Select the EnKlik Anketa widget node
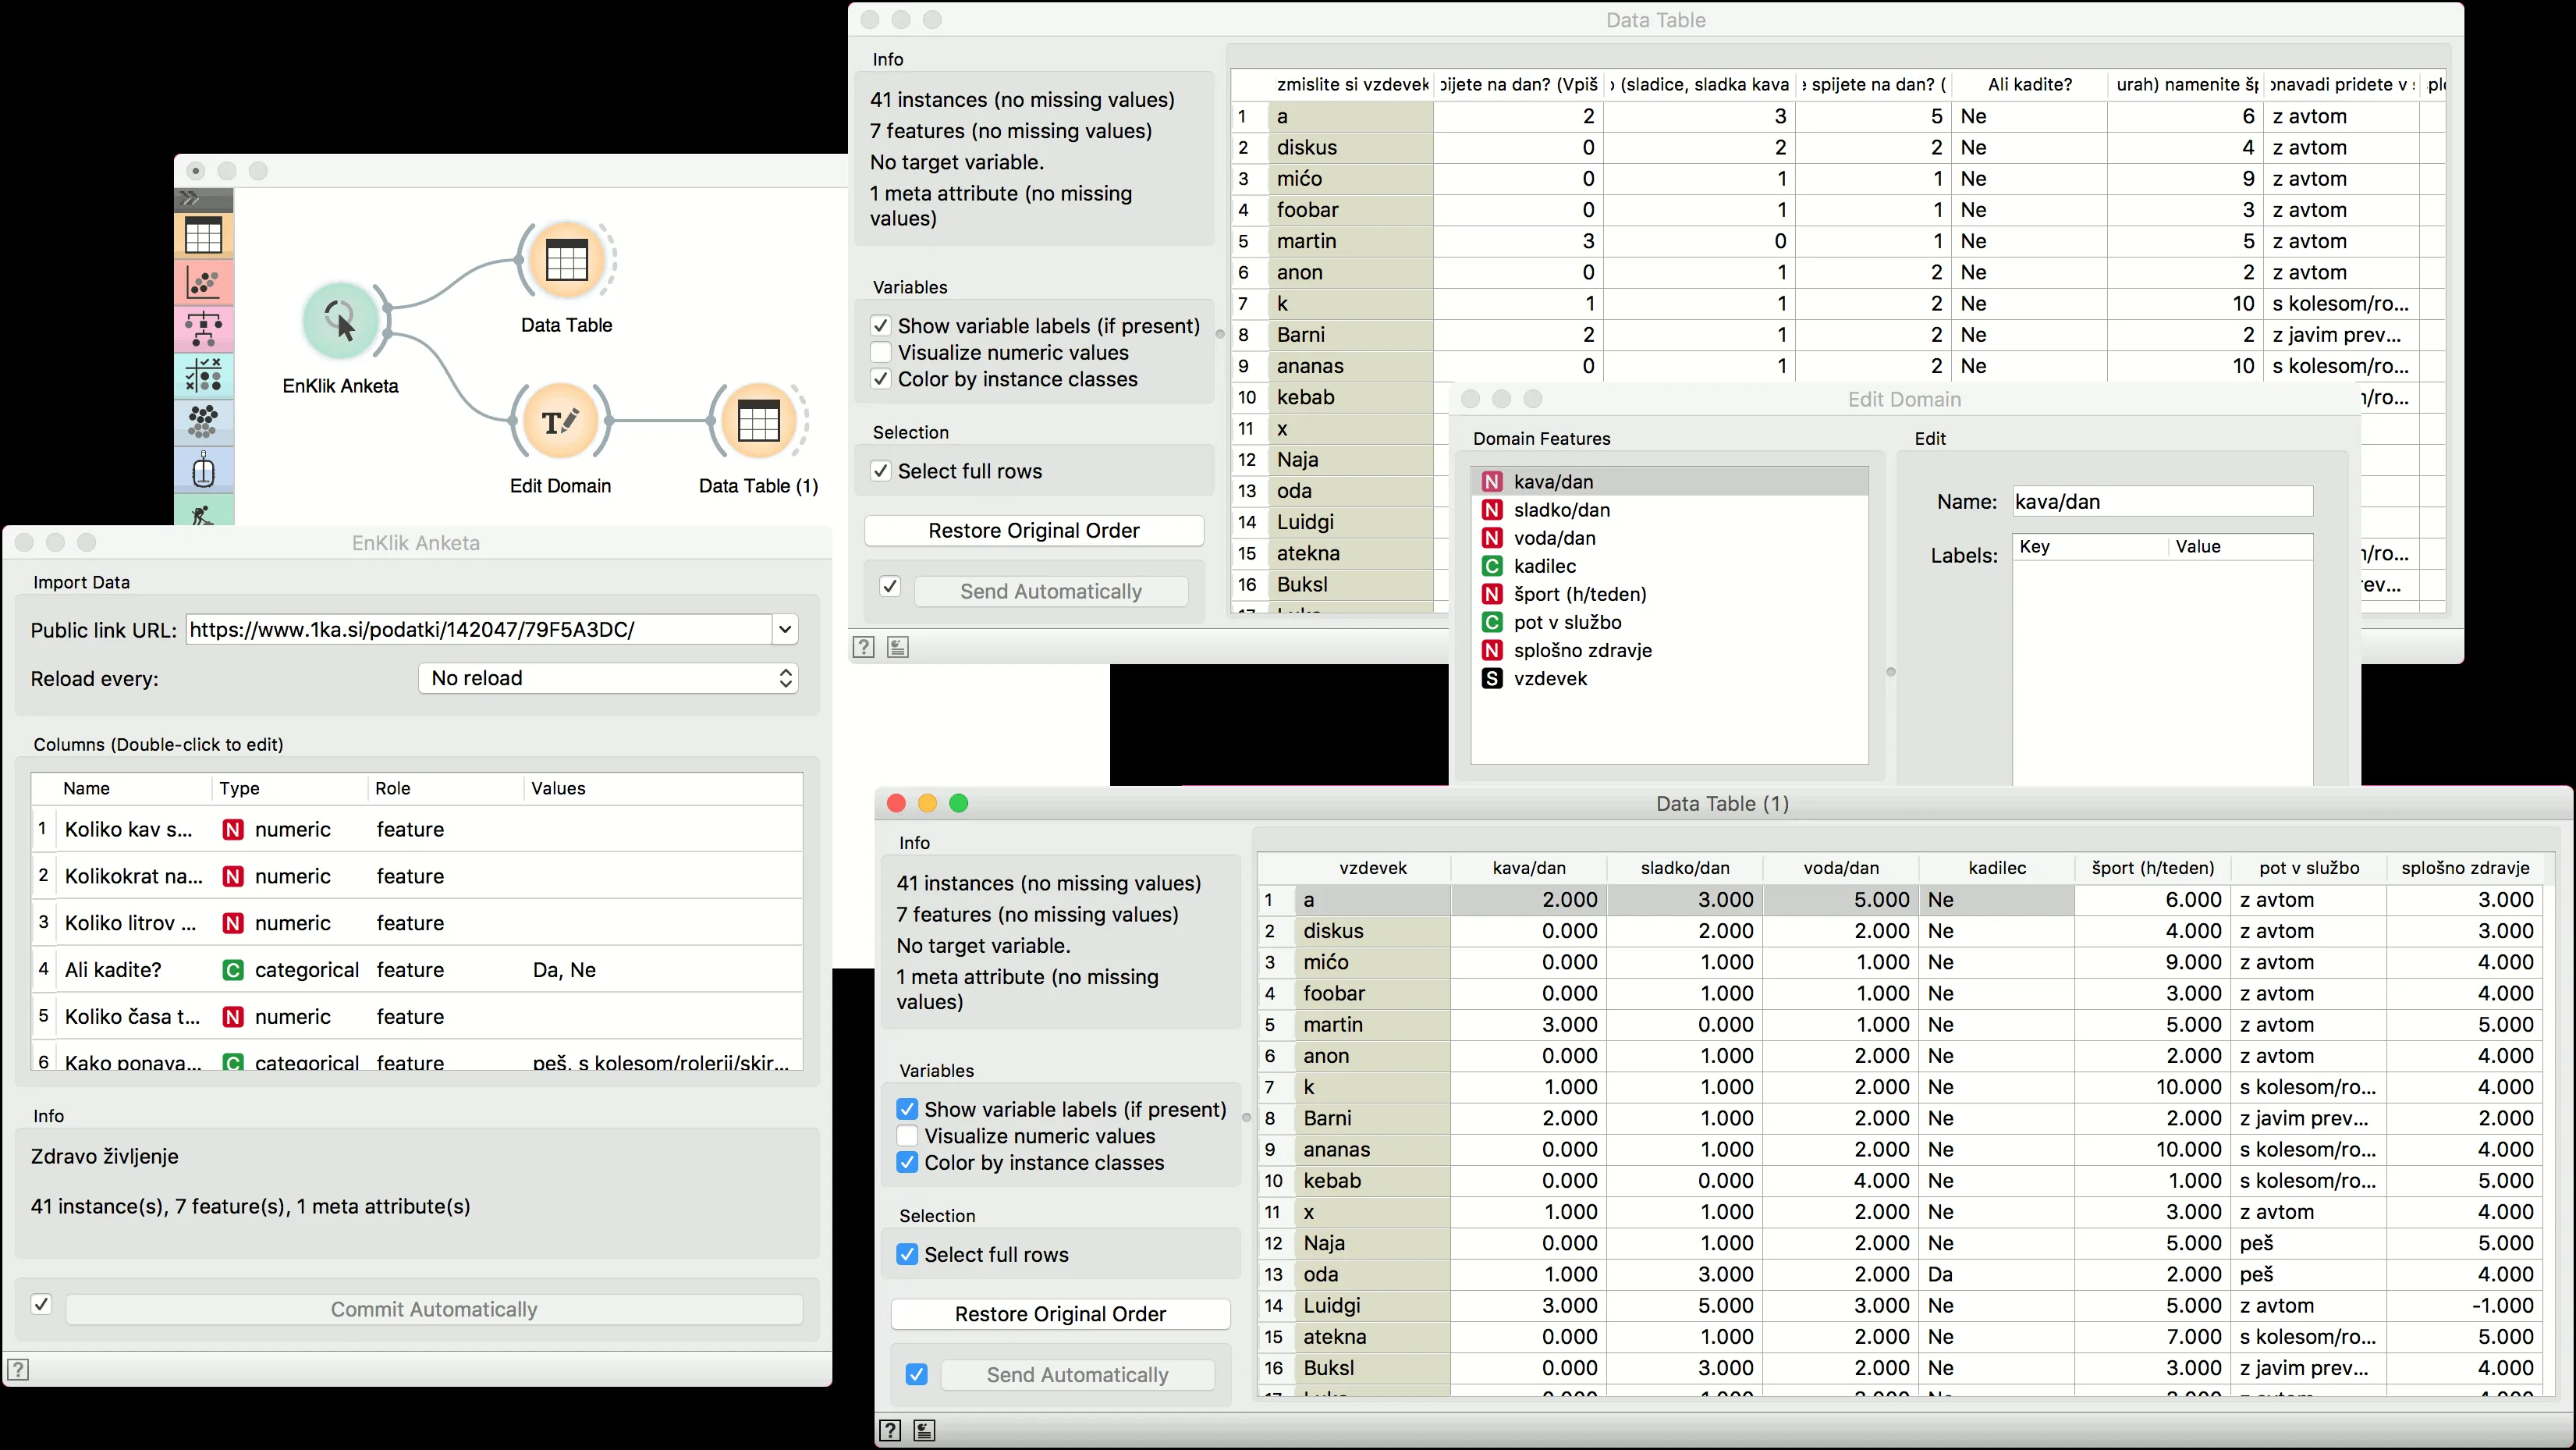Viewport: 2576px width, 1450px height. tap(340, 320)
